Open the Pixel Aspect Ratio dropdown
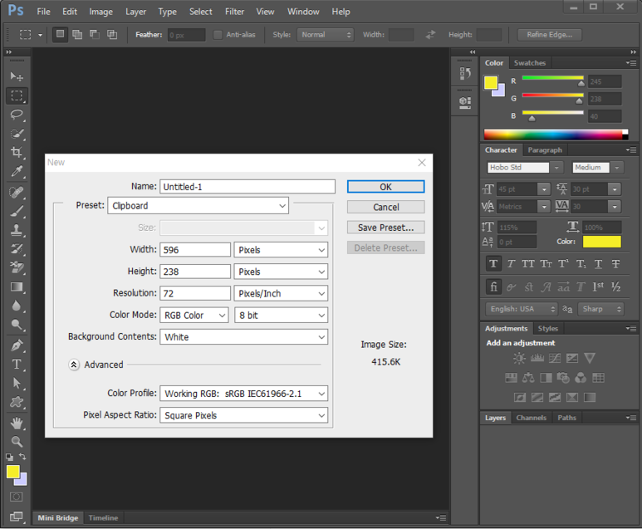This screenshot has height=529, width=642. tap(244, 415)
